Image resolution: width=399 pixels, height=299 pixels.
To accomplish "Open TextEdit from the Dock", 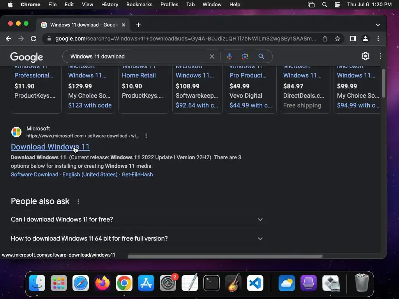I will coord(190,283).
